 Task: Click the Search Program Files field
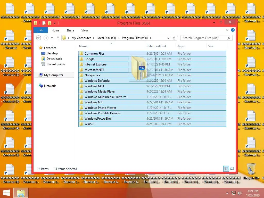coord(207,38)
